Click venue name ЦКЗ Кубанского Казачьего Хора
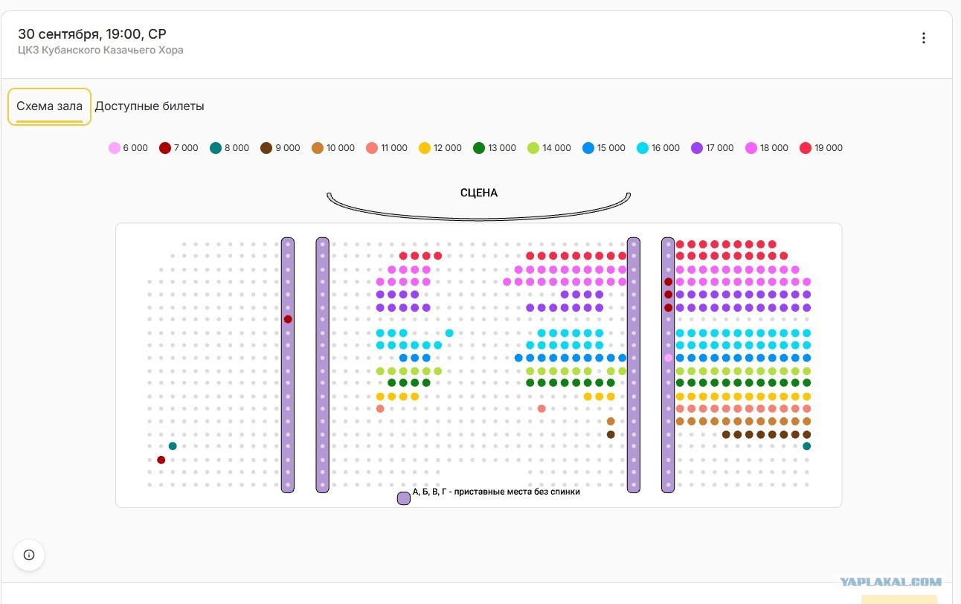The image size is (961, 604). coord(100,50)
